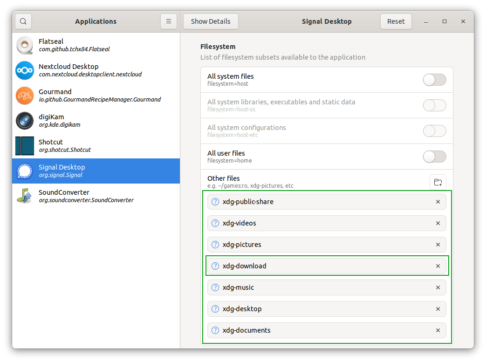
Task: Remove the xdg-music entry
Action: click(x=438, y=287)
